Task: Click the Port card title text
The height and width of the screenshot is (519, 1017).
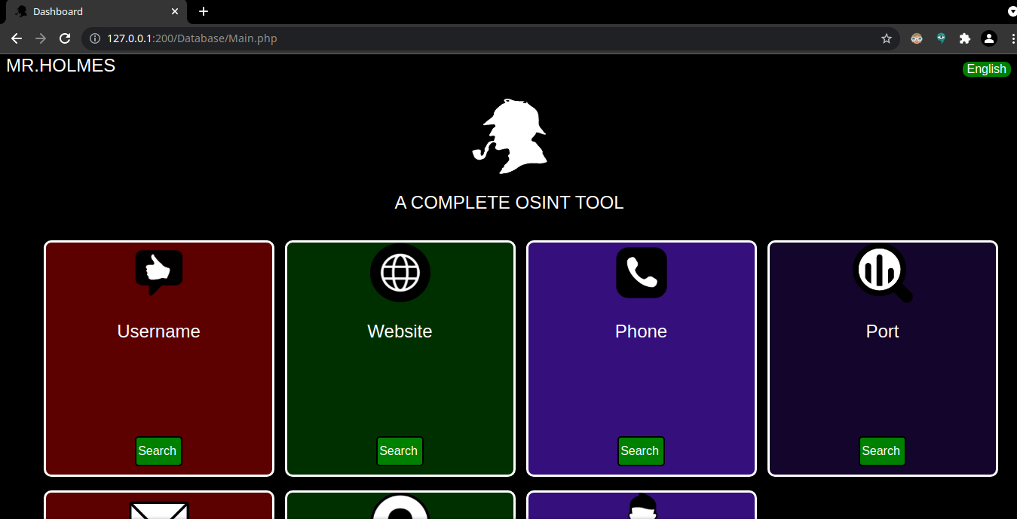Action: coord(882,331)
